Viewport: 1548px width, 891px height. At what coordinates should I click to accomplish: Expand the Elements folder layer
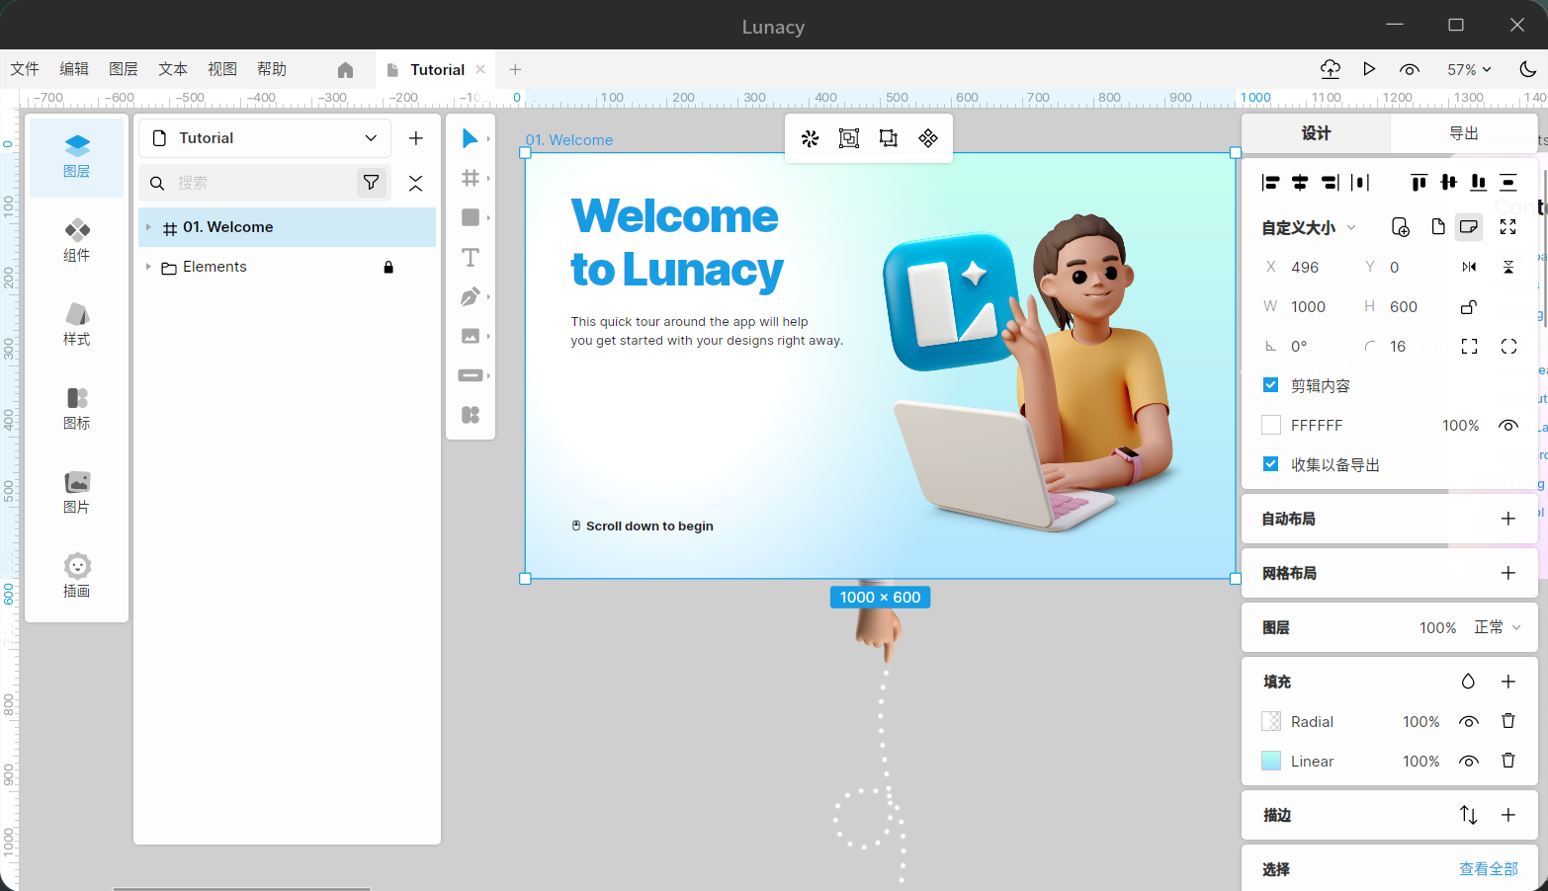pyautogui.click(x=148, y=267)
